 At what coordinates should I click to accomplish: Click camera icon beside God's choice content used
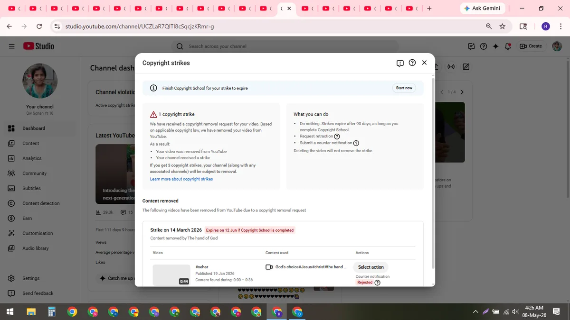point(269,267)
